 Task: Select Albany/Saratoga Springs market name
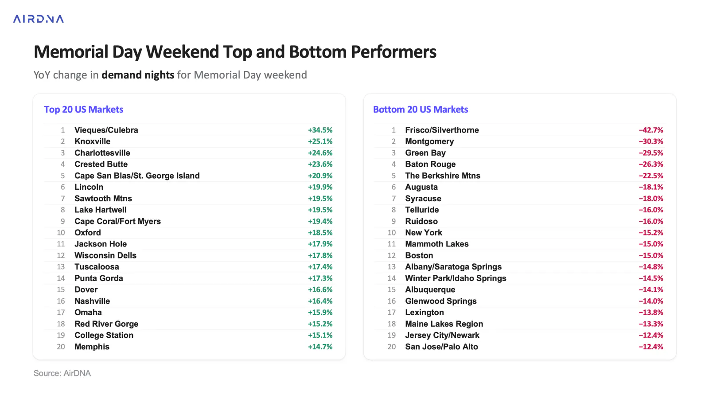[453, 267]
